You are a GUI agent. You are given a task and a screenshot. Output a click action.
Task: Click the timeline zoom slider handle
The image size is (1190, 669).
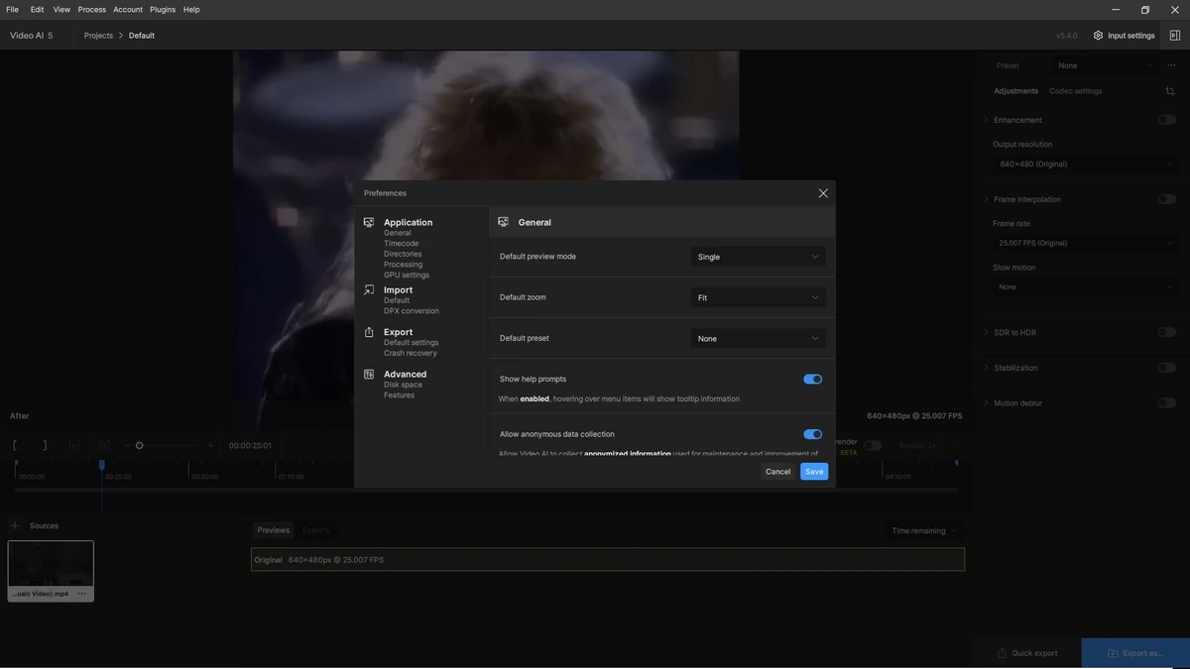(140, 446)
